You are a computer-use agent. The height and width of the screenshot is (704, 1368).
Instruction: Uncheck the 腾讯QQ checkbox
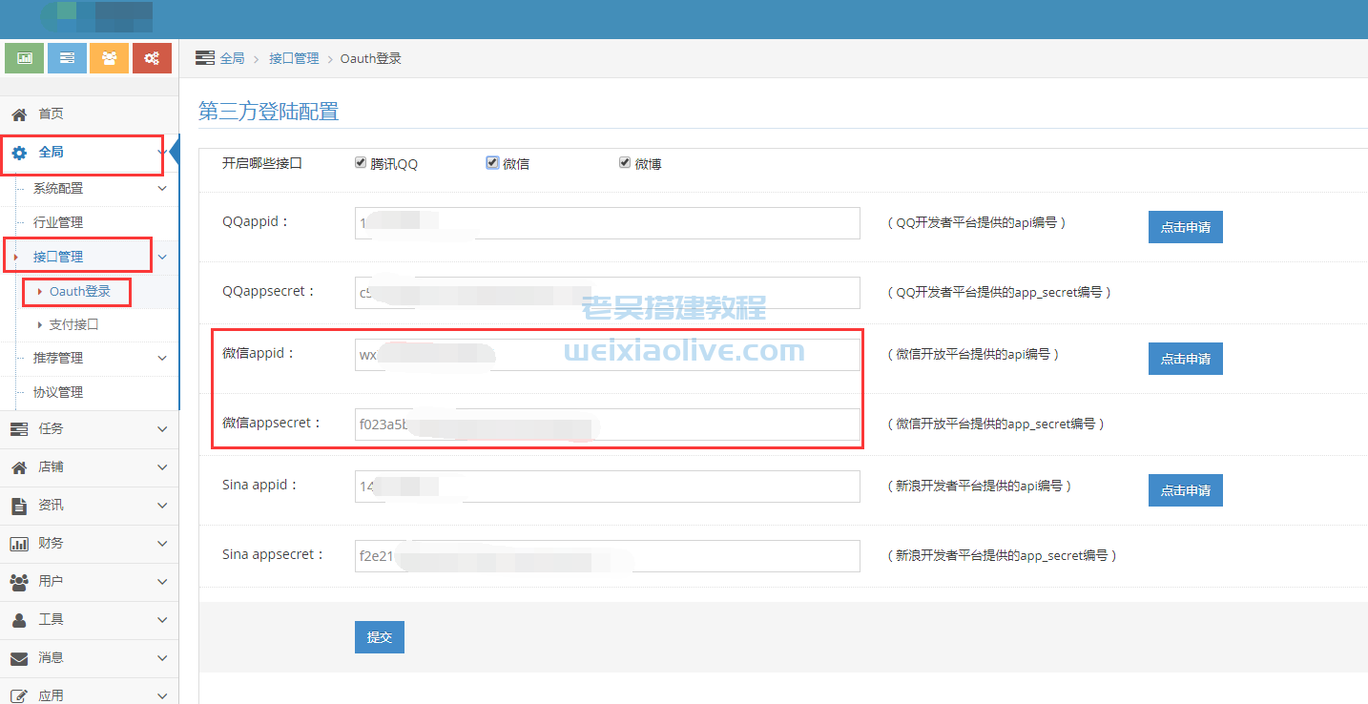point(361,163)
